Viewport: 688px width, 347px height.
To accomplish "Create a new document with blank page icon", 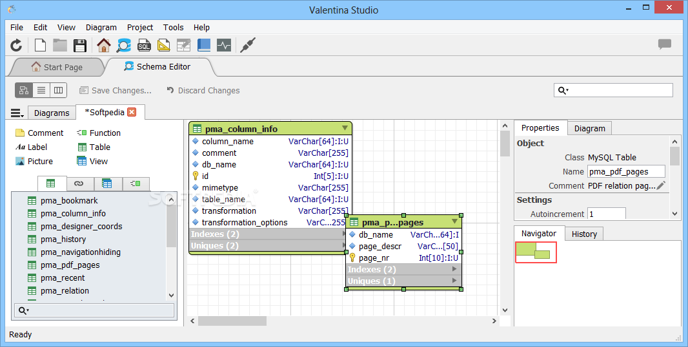I will pos(40,45).
